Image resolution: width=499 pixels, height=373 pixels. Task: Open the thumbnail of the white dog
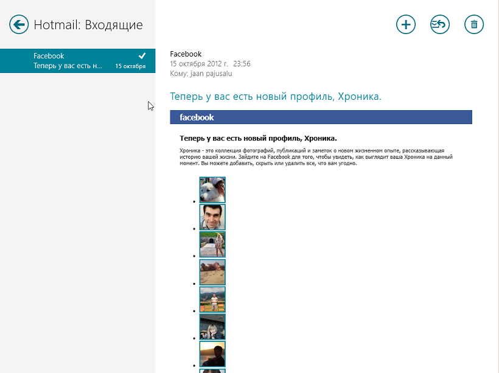pyautogui.click(x=212, y=190)
